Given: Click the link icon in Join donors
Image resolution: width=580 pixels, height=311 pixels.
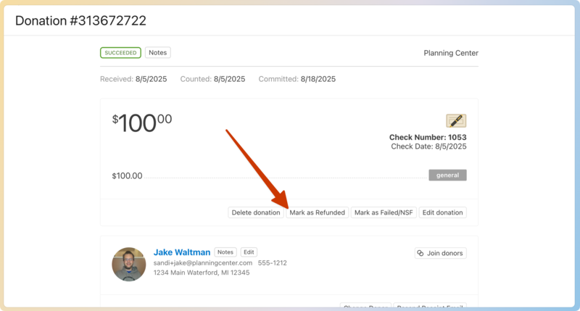Looking at the screenshot, I should [x=420, y=253].
